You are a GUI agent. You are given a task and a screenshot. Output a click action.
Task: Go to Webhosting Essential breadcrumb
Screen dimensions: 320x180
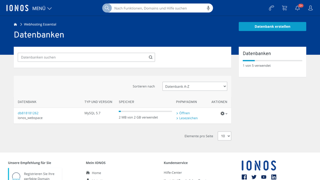[40, 24]
